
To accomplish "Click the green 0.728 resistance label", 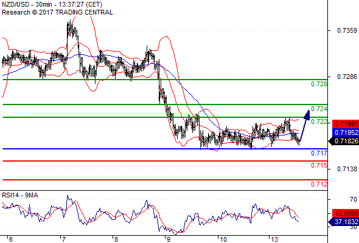I will [x=319, y=84].
